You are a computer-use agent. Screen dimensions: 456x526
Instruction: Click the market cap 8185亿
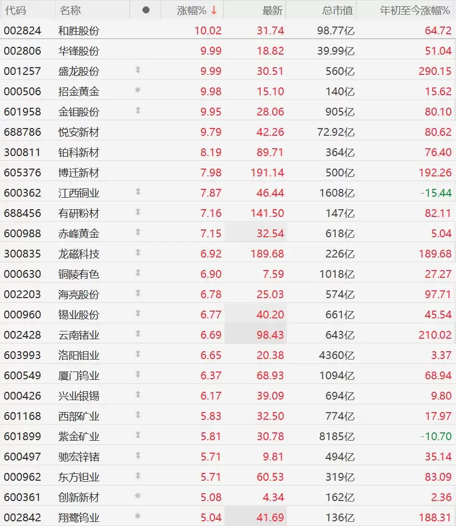tap(337, 437)
